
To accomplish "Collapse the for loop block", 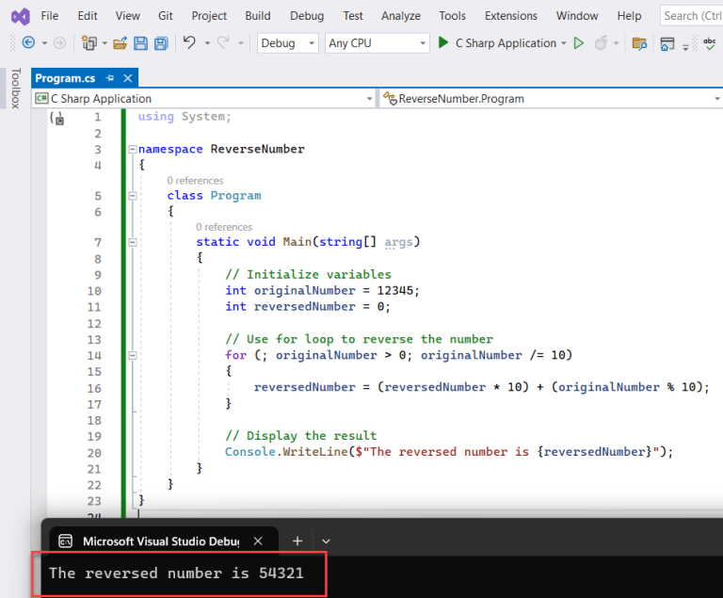I will 133,355.
